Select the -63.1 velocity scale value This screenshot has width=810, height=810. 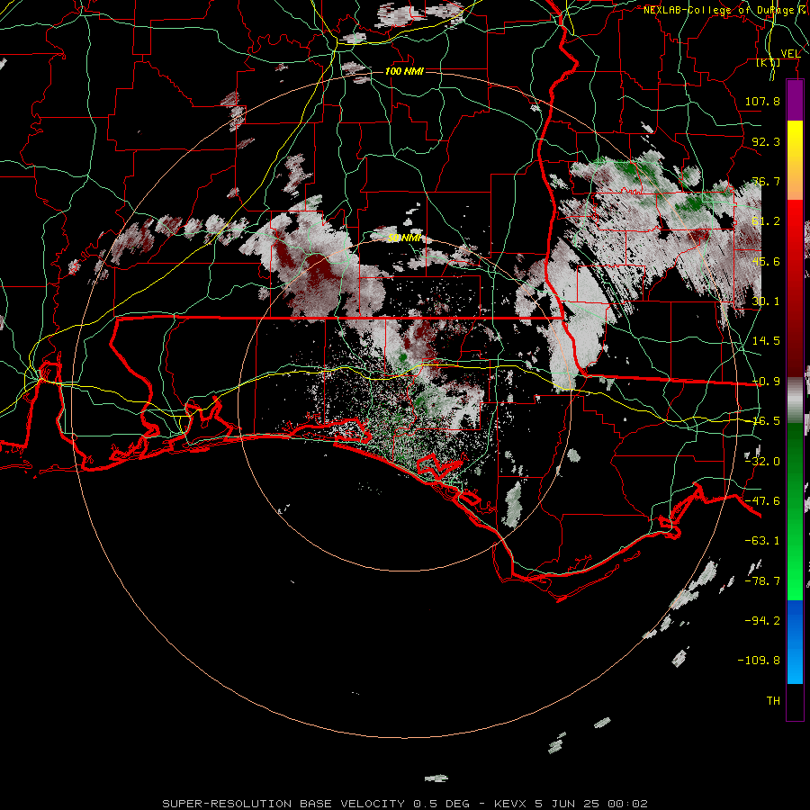[x=762, y=541]
